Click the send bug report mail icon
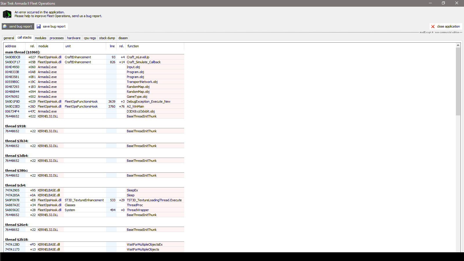The width and height of the screenshot is (464, 261). click(5, 26)
